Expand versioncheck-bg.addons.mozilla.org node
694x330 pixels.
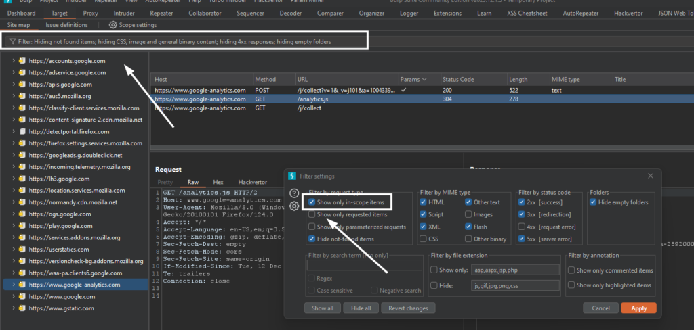(x=14, y=261)
